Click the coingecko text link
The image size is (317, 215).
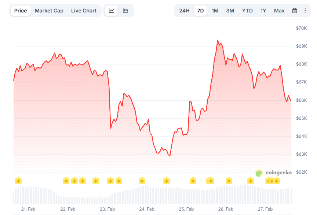tap(279, 173)
